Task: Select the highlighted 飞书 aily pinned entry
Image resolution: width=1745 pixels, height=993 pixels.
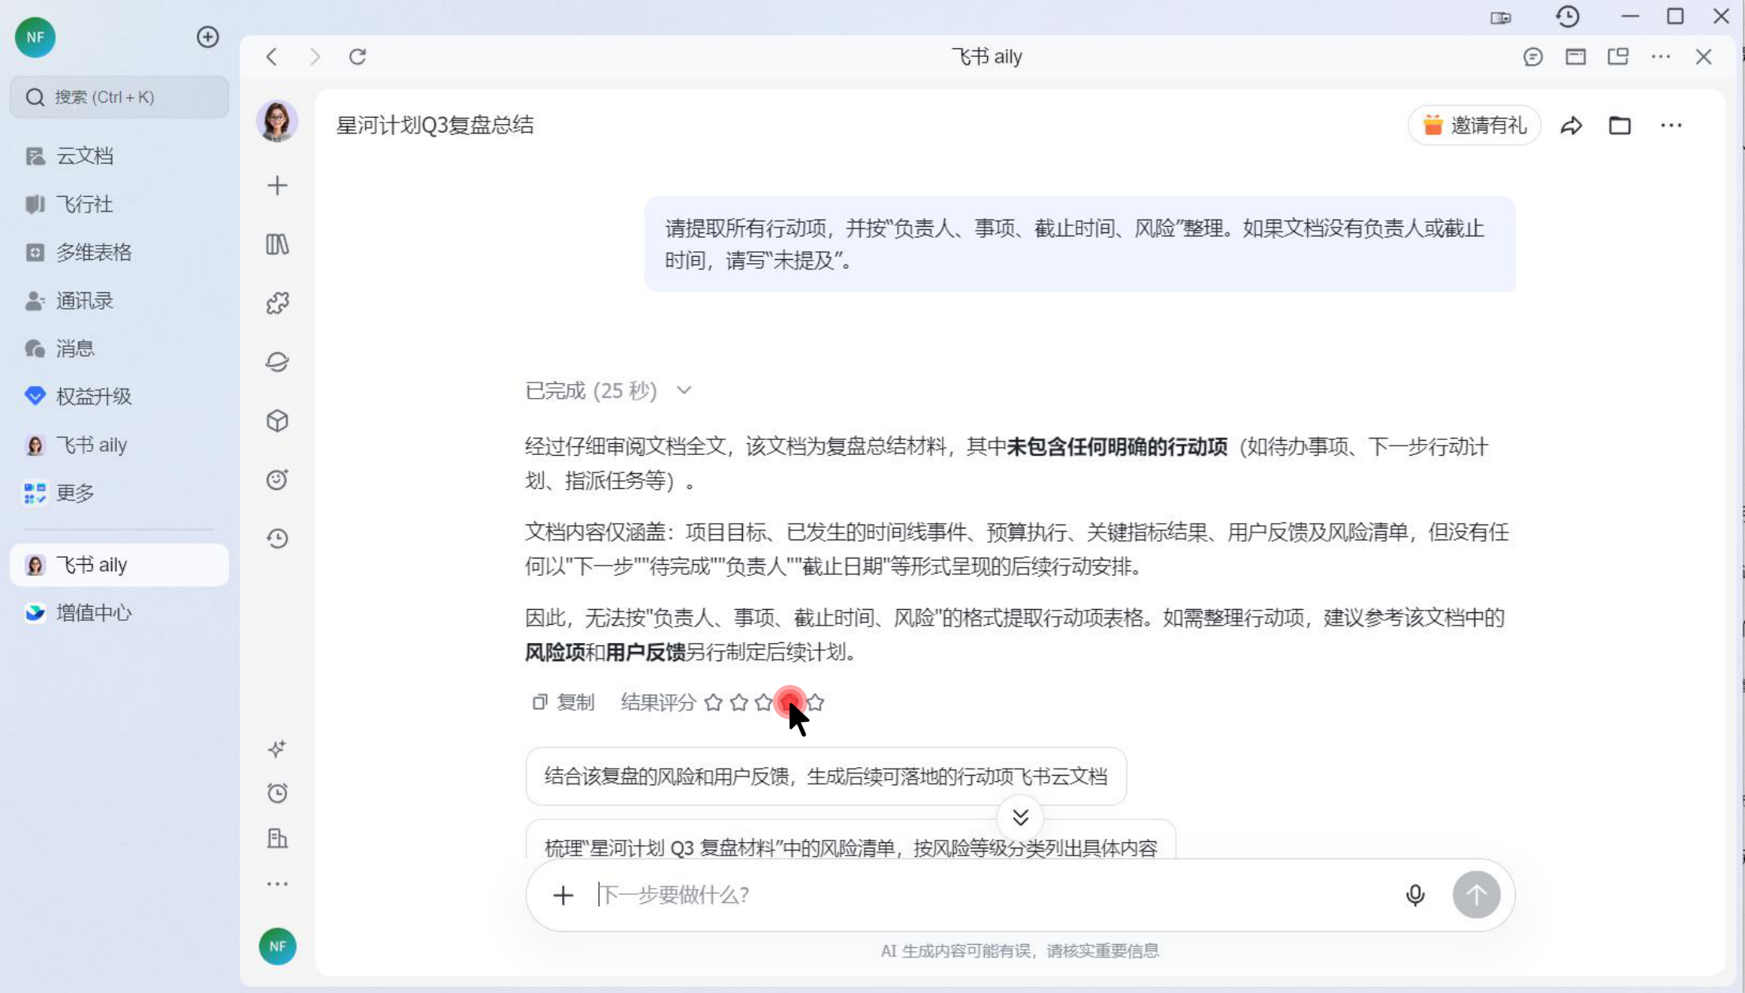Action: click(x=119, y=565)
